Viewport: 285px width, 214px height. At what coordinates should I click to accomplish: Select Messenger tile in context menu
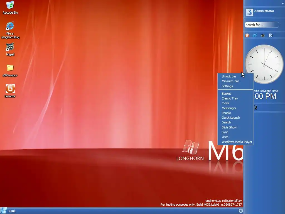coord(235,108)
